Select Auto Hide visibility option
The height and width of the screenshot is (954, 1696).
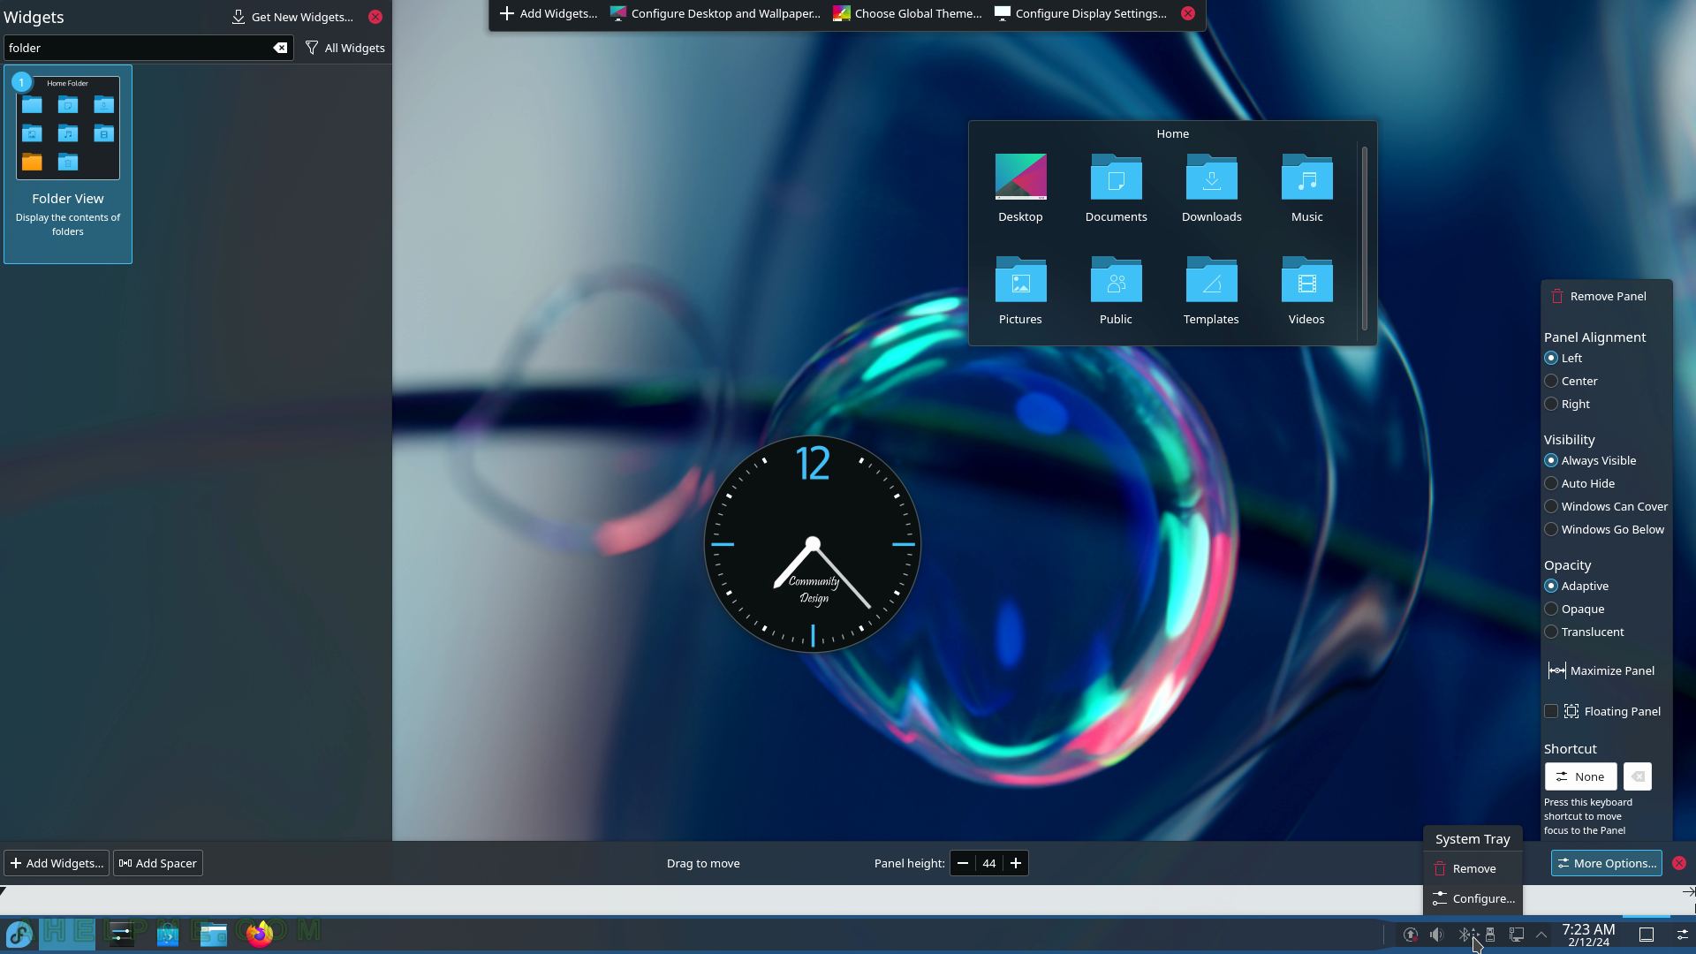[x=1579, y=483]
